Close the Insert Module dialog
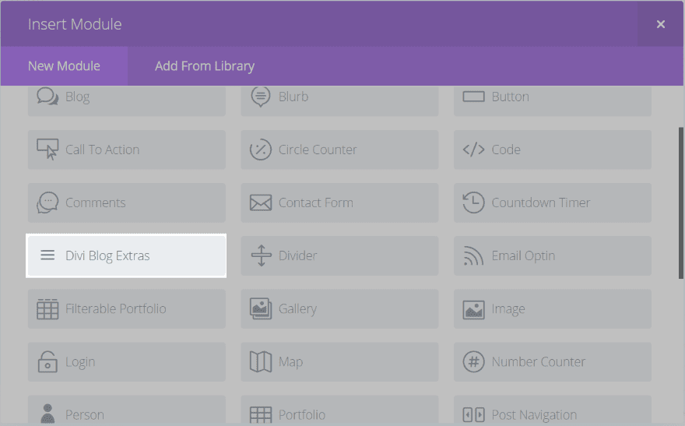Image resolution: width=685 pixels, height=426 pixels. point(661,24)
